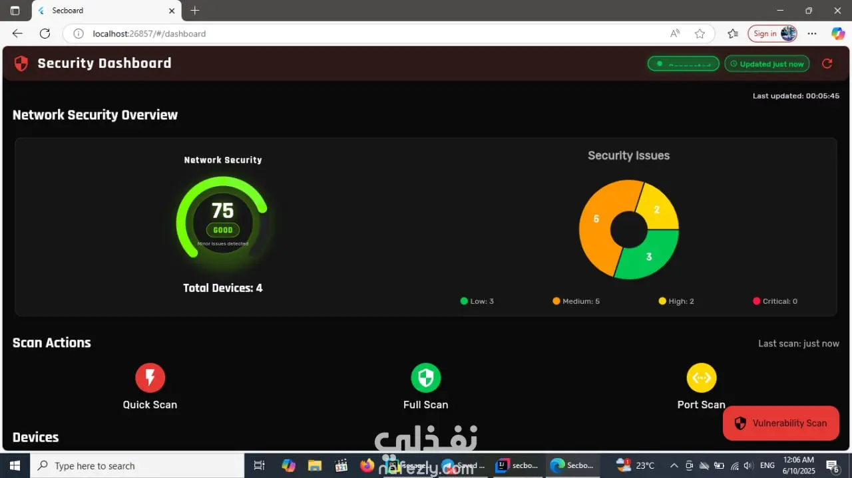Open the Copilot icon in browser toolbar
Viewport: 852px width, 478px height.
pyautogui.click(x=838, y=33)
